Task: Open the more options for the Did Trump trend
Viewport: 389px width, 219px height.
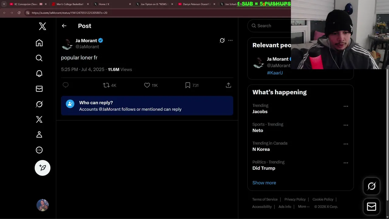Action: pos(346,163)
